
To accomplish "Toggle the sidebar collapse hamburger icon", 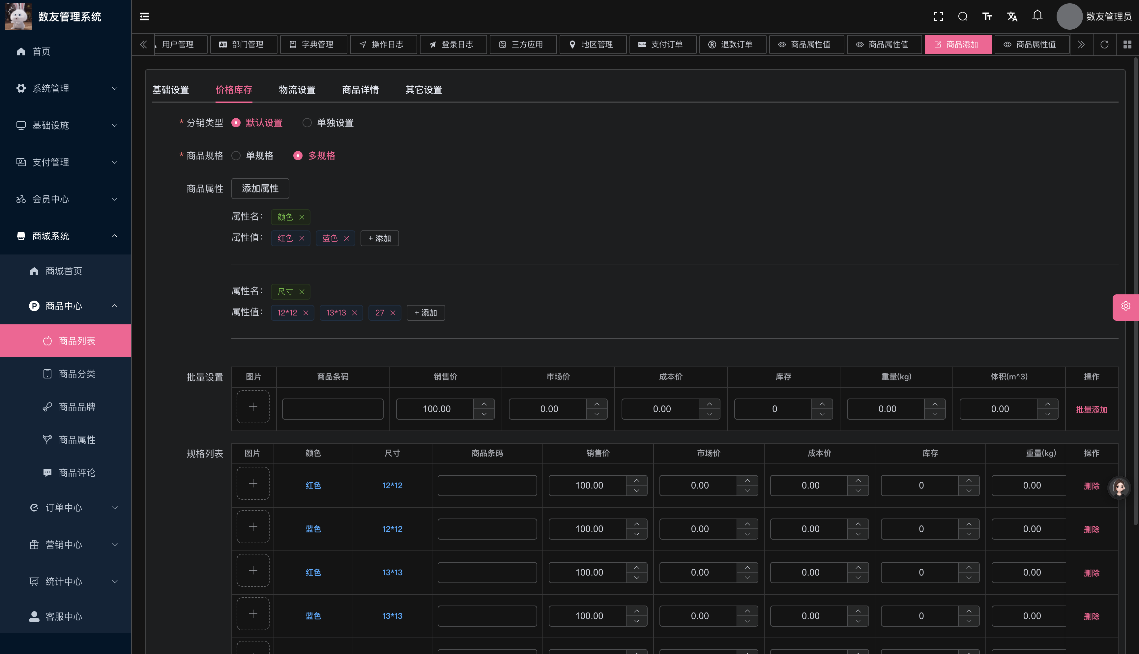I will pyautogui.click(x=144, y=16).
